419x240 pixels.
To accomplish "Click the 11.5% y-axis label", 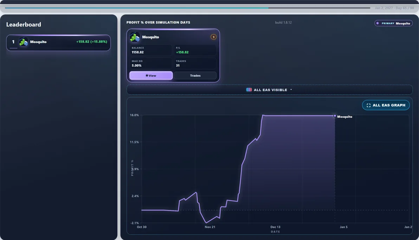I will click(x=134, y=142).
